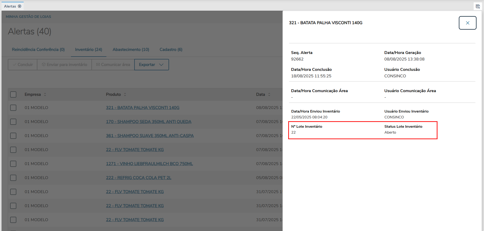Click the generation date 08/08/2025 13:38:08
The height and width of the screenshot is (231, 484).
point(404,59)
